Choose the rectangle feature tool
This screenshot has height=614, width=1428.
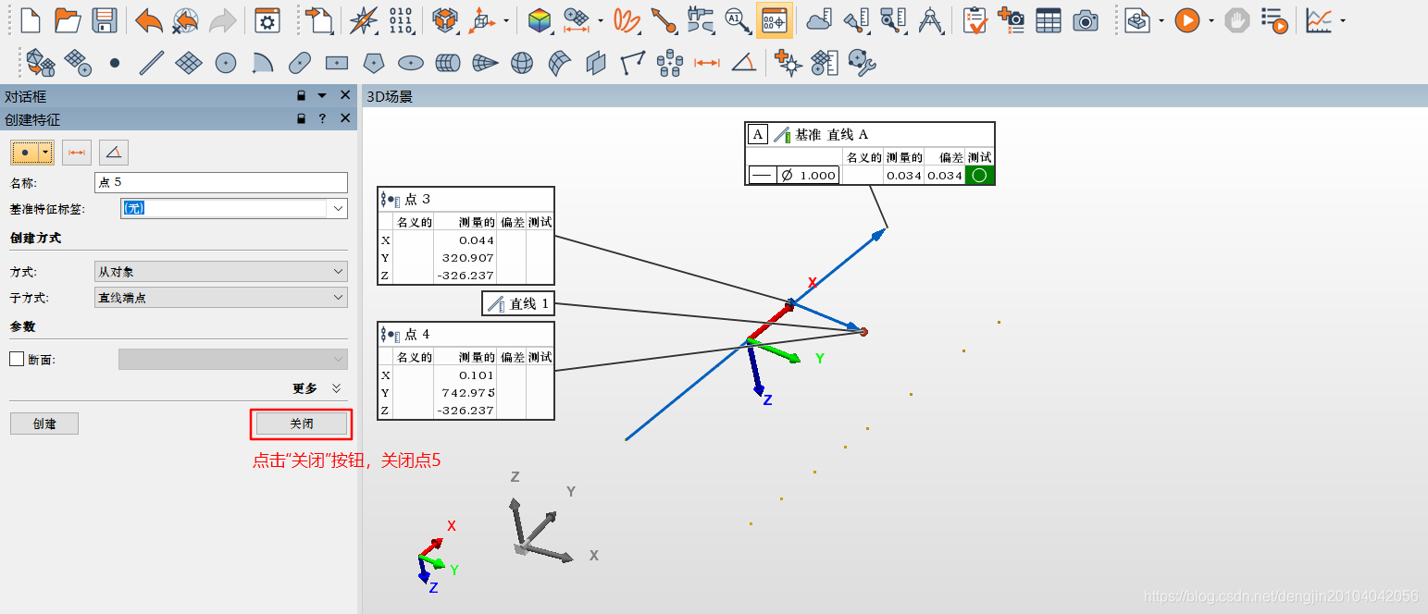[x=337, y=63]
